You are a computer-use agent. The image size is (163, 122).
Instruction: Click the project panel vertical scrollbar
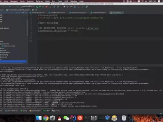click(x=27, y=28)
